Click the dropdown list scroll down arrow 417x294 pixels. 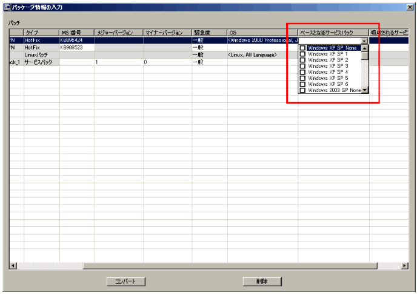[365, 90]
